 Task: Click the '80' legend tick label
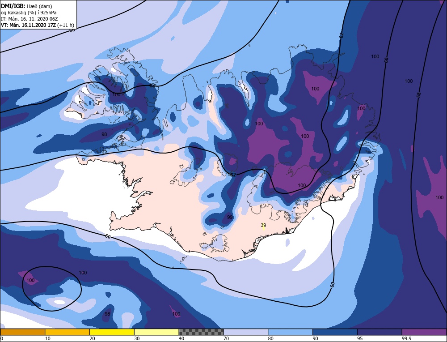(x=270, y=338)
